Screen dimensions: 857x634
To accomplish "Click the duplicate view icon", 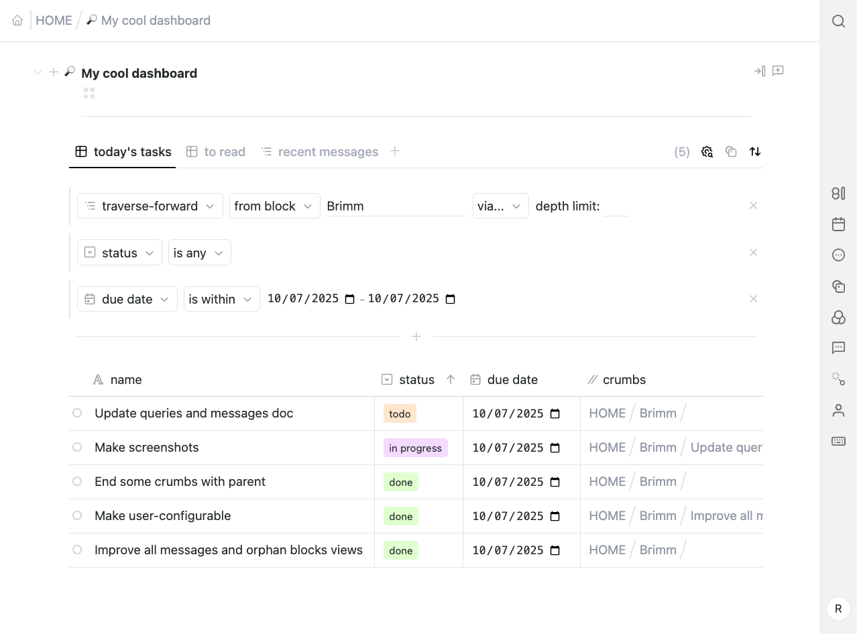I will 731,152.
